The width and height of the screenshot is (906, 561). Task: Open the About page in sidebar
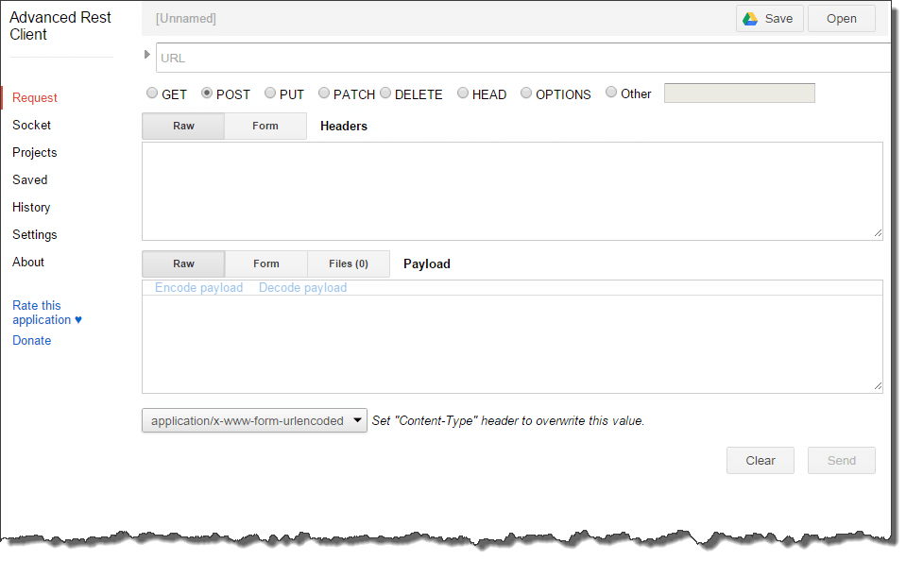(28, 263)
